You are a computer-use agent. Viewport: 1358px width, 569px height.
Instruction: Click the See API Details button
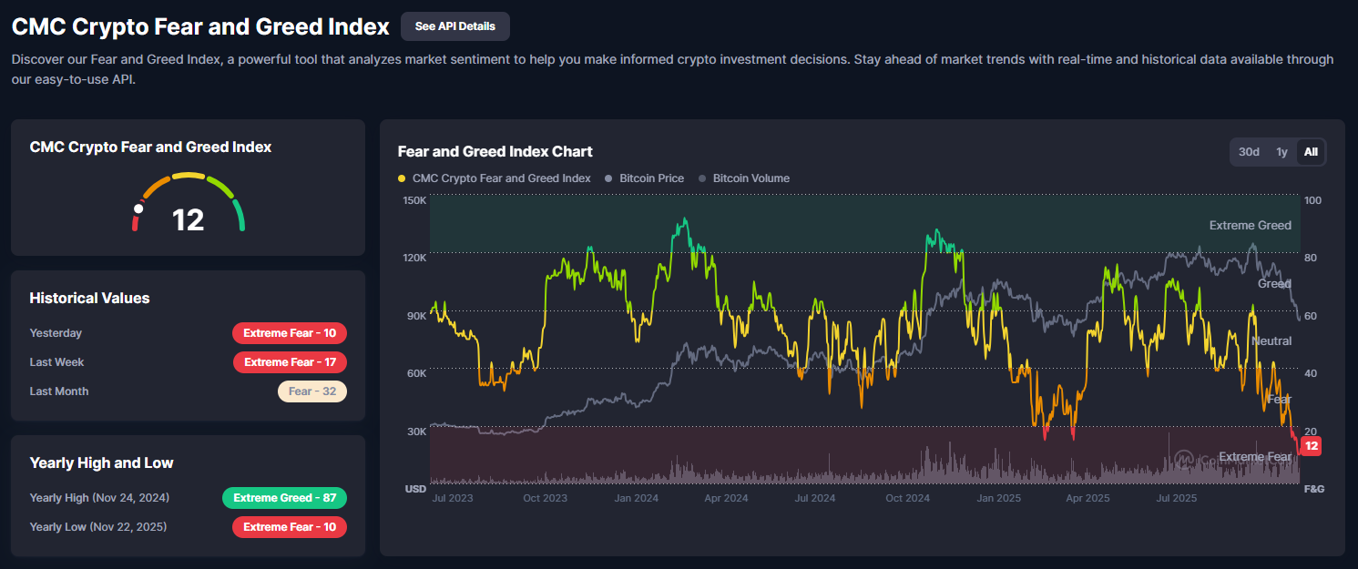pyautogui.click(x=454, y=26)
